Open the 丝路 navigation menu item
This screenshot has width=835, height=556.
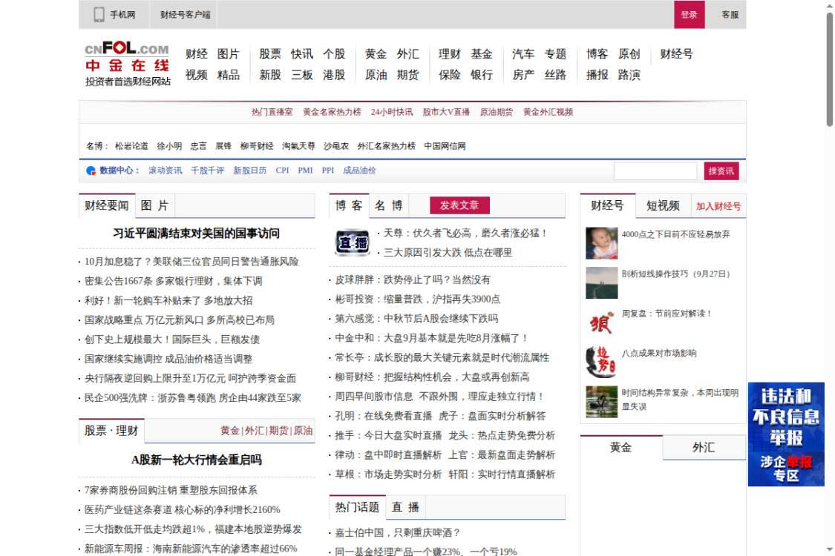[x=555, y=75]
